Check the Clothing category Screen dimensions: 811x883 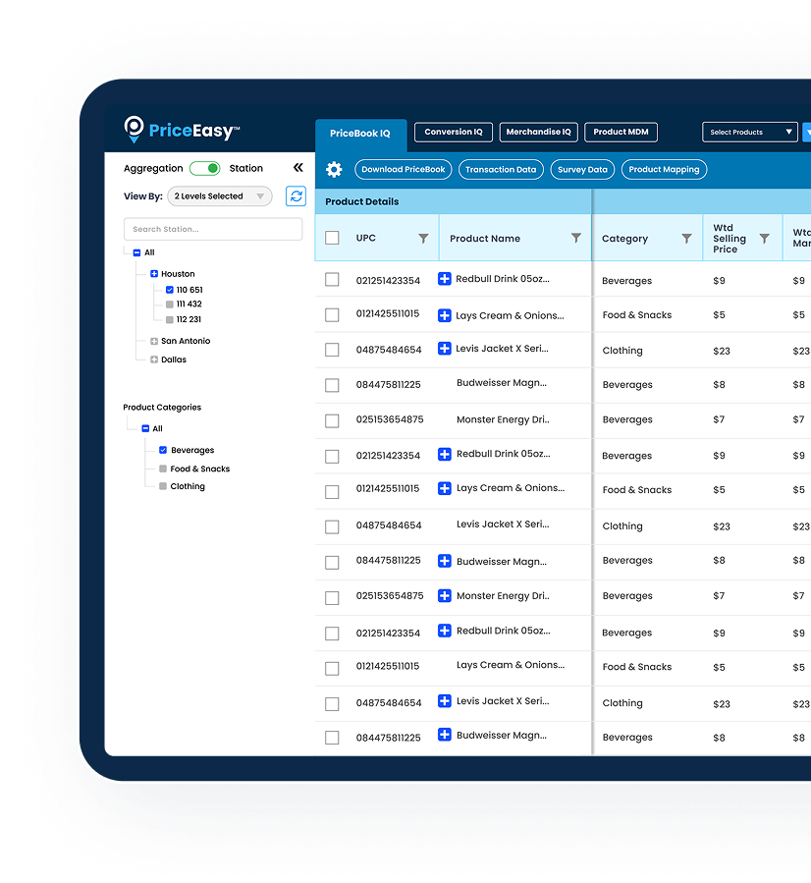pyautogui.click(x=163, y=486)
